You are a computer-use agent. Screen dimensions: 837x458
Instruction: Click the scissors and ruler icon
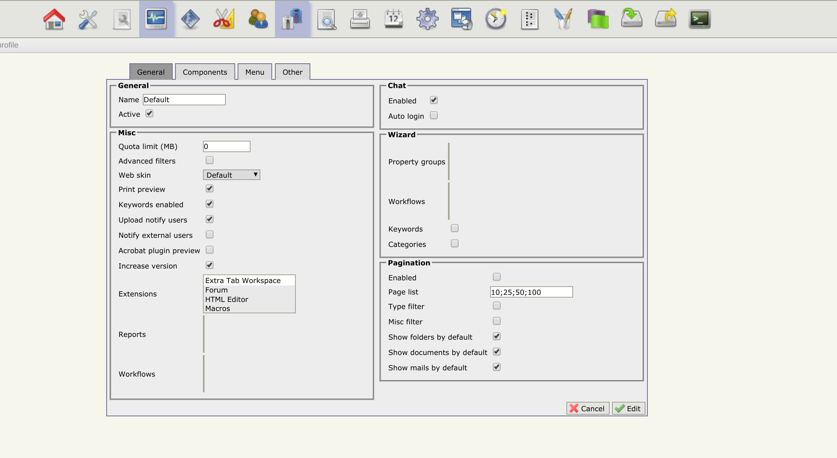pos(224,19)
